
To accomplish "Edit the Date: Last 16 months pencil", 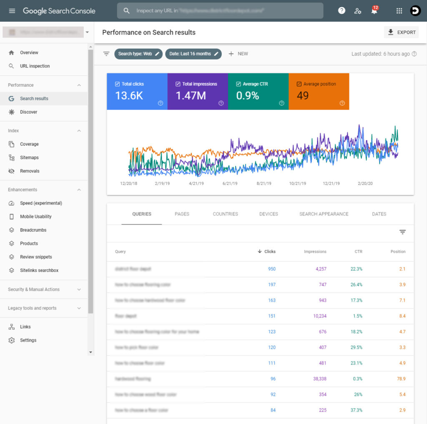I will pyautogui.click(x=216, y=54).
